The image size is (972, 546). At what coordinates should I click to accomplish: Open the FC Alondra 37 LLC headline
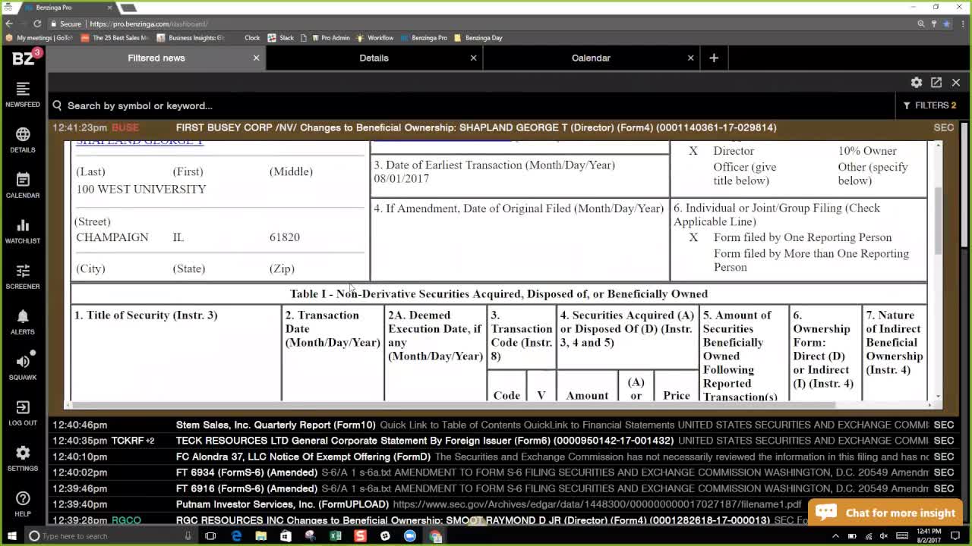click(x=303, y=457)
